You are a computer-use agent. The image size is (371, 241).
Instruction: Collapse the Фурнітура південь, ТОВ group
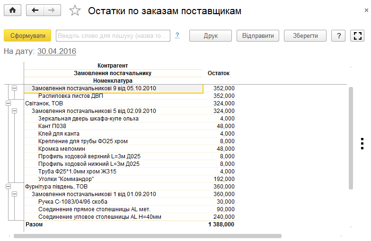[9, 186]
